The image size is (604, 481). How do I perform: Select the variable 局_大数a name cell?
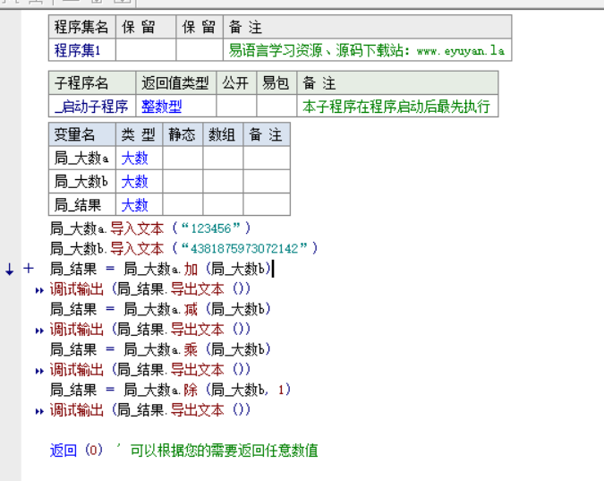82,158
